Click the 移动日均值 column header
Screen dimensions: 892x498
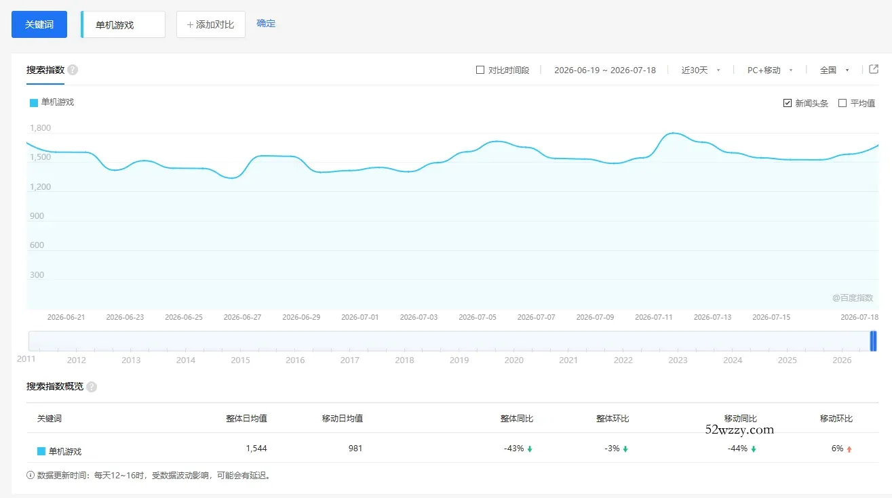pos(342,419)
